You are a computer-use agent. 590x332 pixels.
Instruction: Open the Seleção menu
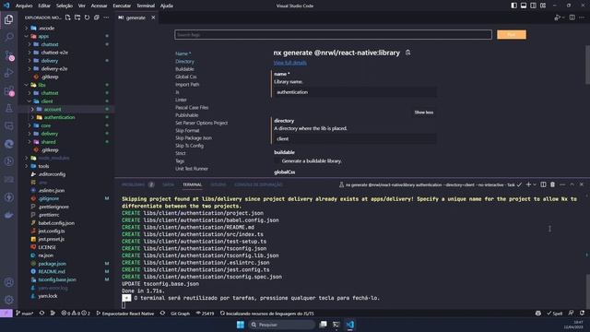click(x=65, y=6)
